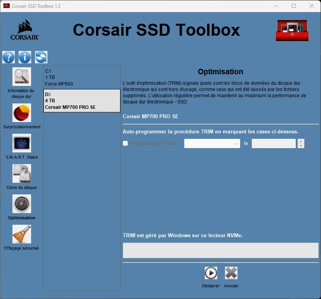Screen dimensions: 321x299
Task: Open S.M.A.R.T. Statut monitor icon
Action: (22, 143)
